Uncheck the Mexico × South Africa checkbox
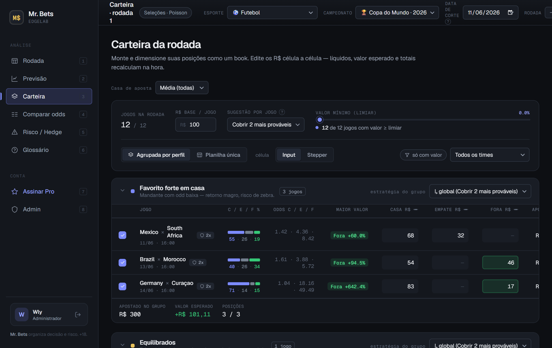The image size is (552, 348). [122, 235]
